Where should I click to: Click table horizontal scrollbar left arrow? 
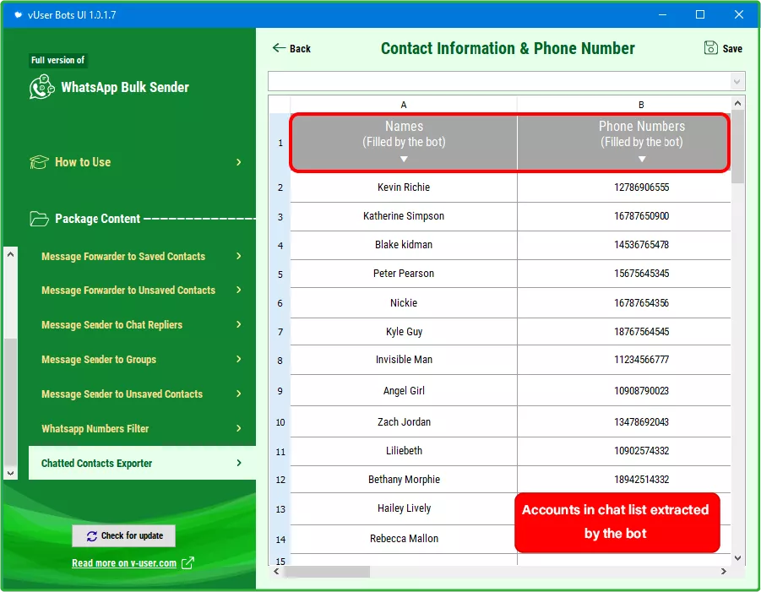tap(276, 572)
